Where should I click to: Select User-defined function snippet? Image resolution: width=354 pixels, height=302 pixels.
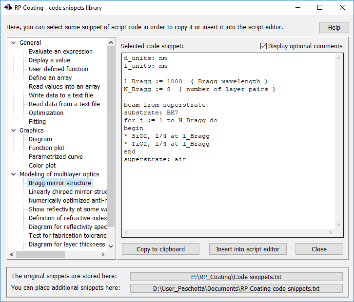tap(58, 69)
